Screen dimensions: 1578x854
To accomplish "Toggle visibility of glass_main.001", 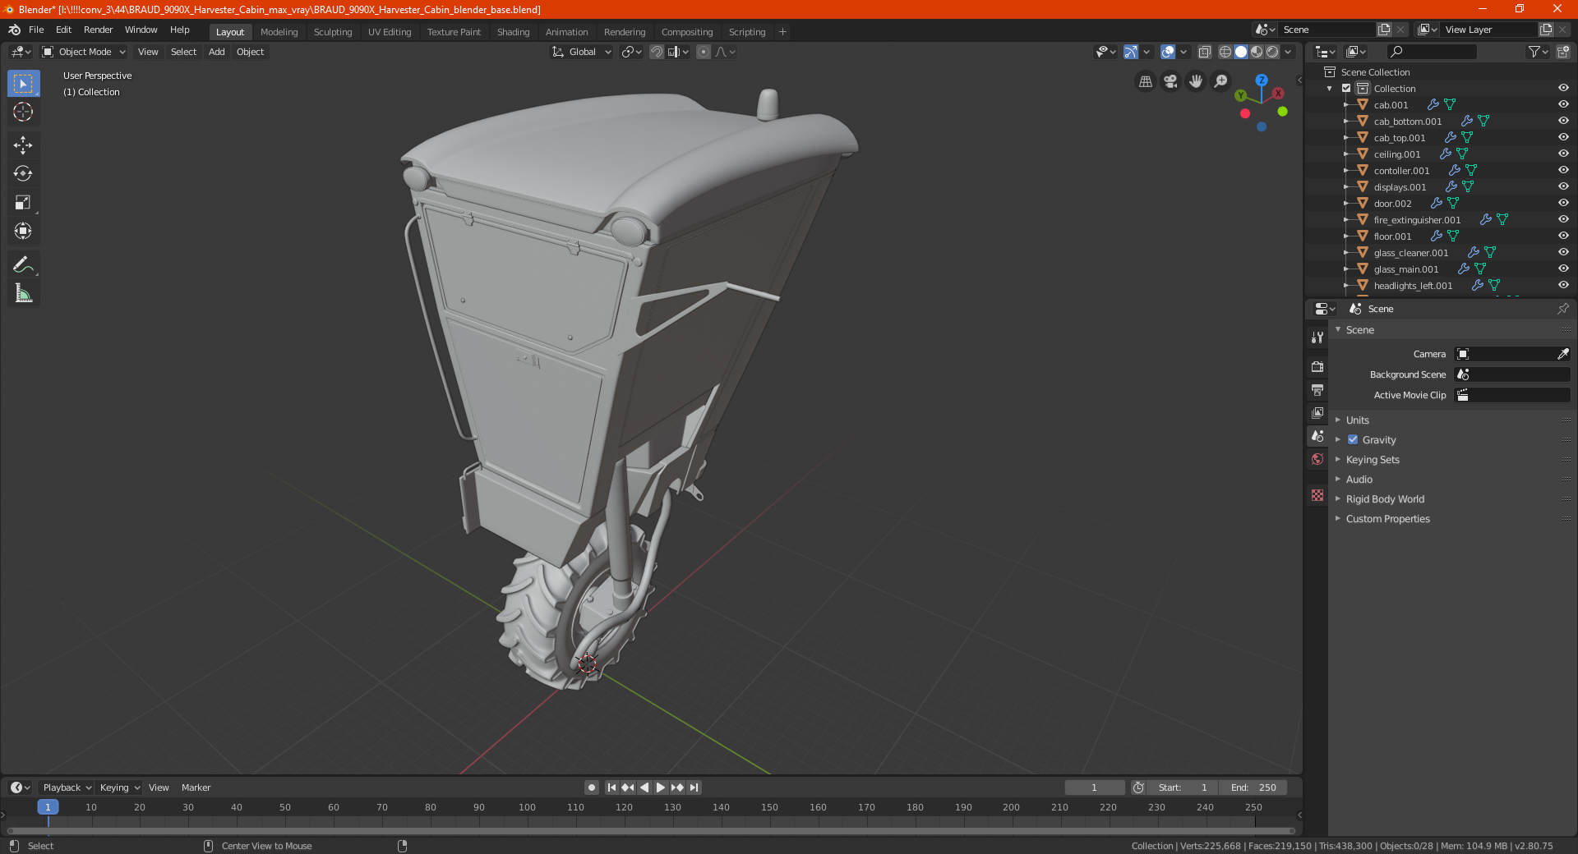I will click(x=1563, y=269).
